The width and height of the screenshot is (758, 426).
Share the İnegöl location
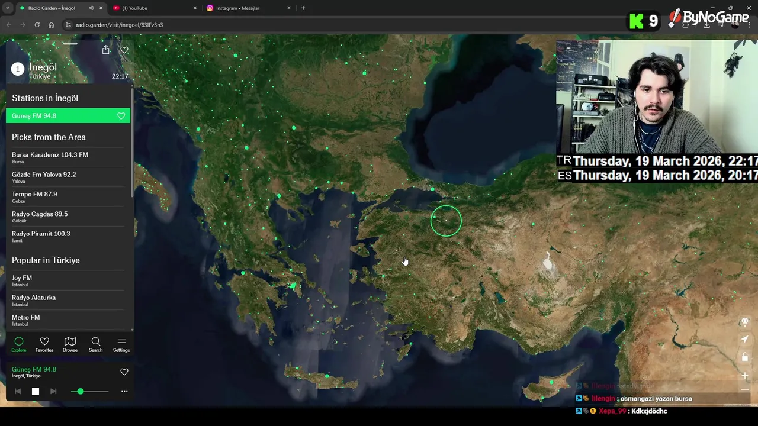106,50
